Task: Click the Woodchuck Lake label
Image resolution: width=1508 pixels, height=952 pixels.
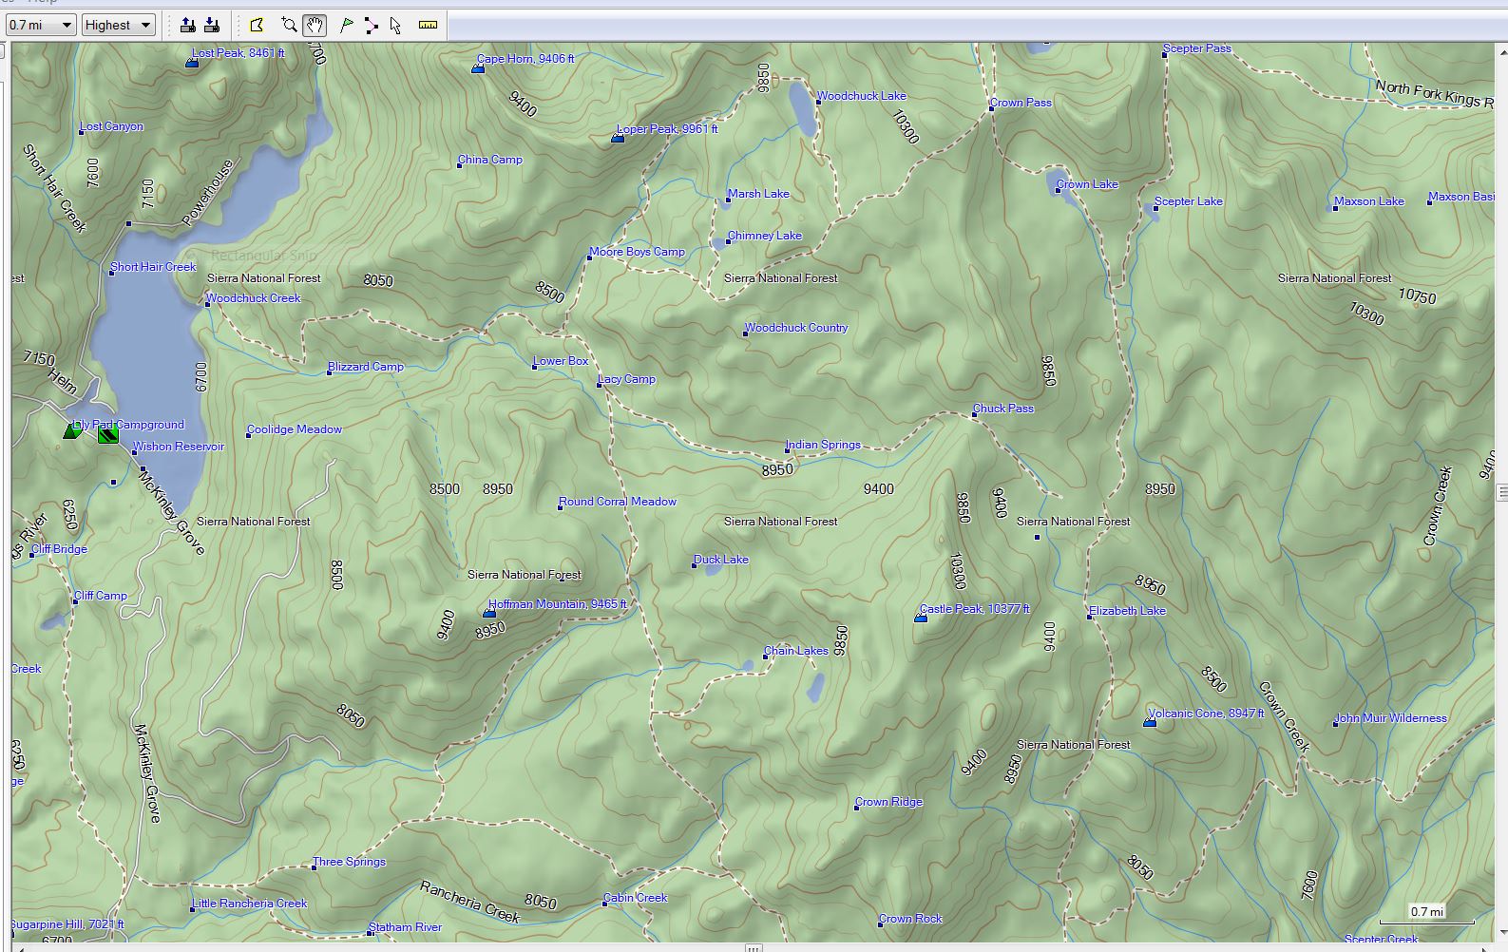Action: point(862,96)
